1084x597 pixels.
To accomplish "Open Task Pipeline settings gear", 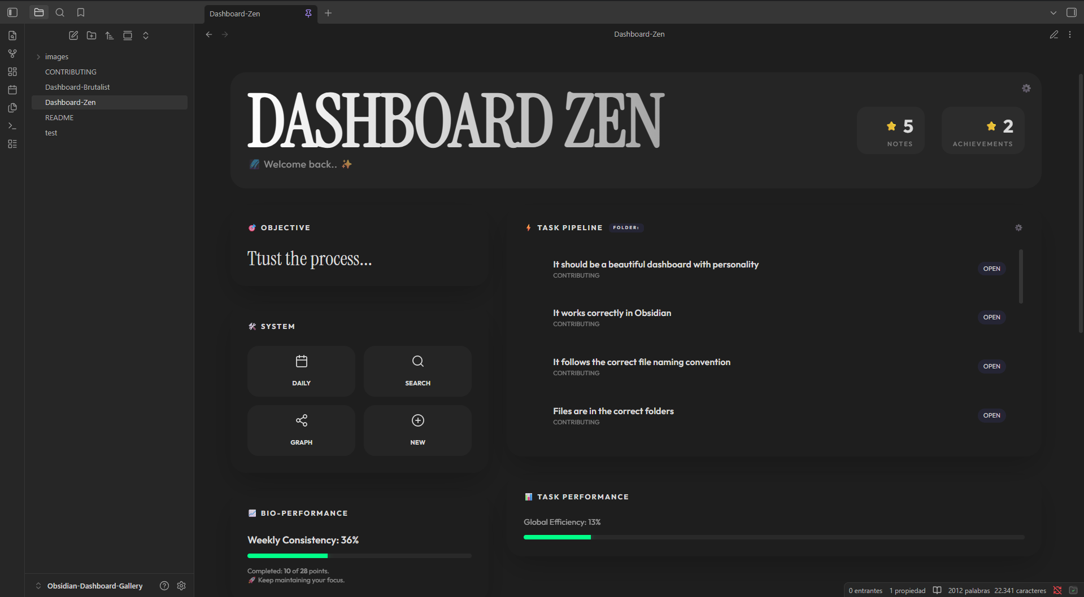I will pos(1018,227).
